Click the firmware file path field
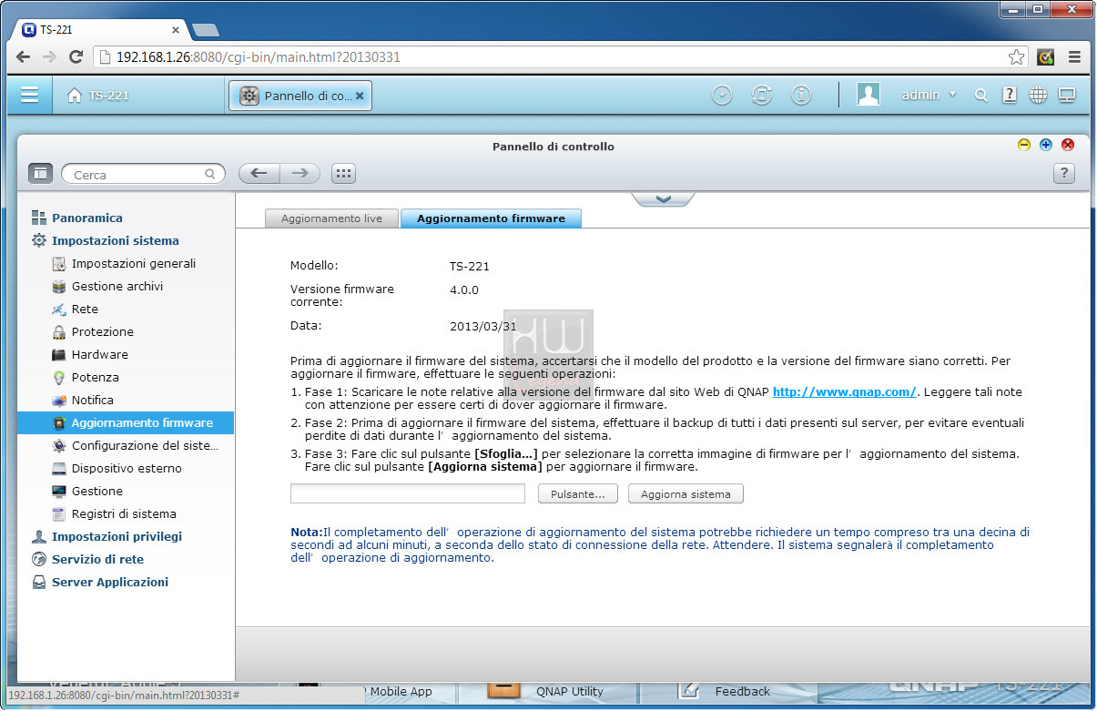 [408, 493]
